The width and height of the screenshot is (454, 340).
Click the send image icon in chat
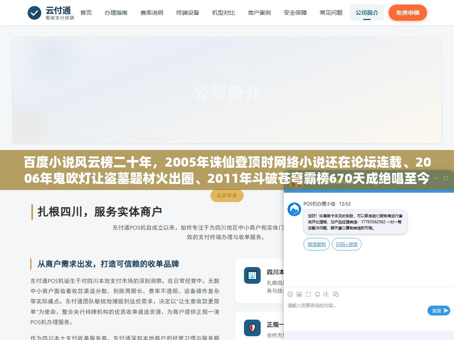click(x=299, y=294)
